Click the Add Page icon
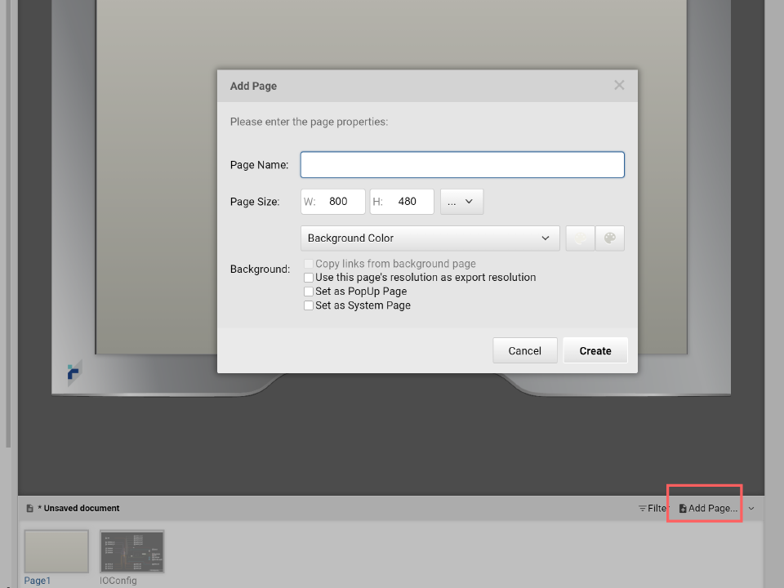The width and height of the screenshot is (784, 588). pos(683,509)
